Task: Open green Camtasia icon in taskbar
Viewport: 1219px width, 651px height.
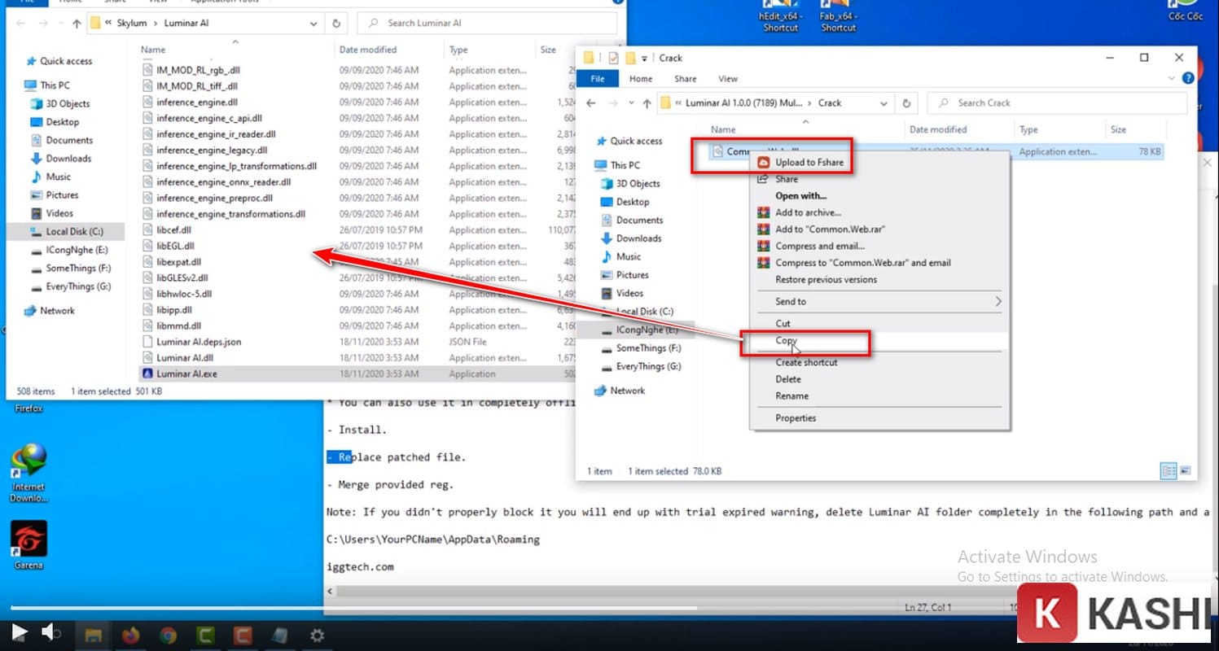Action: coord(205,636)
